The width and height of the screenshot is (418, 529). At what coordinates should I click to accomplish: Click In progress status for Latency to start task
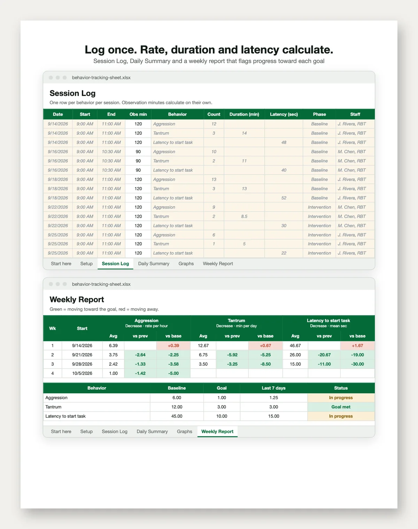[x=341, y=416]
